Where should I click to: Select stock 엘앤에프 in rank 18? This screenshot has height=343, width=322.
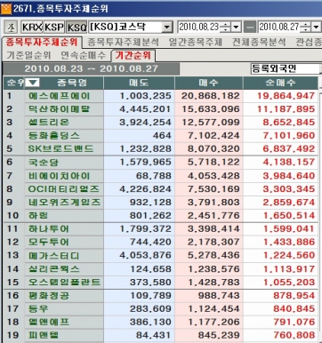pyautogui.click(x=49, y=322)
